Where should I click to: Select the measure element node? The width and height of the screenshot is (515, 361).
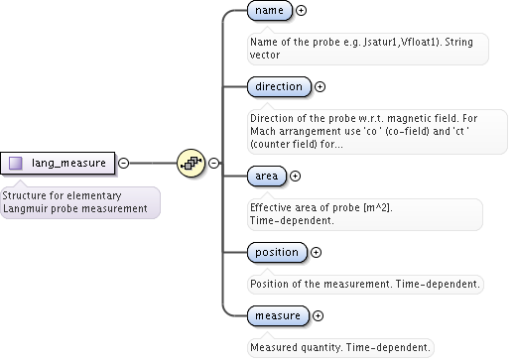click(x=278, y=316)
